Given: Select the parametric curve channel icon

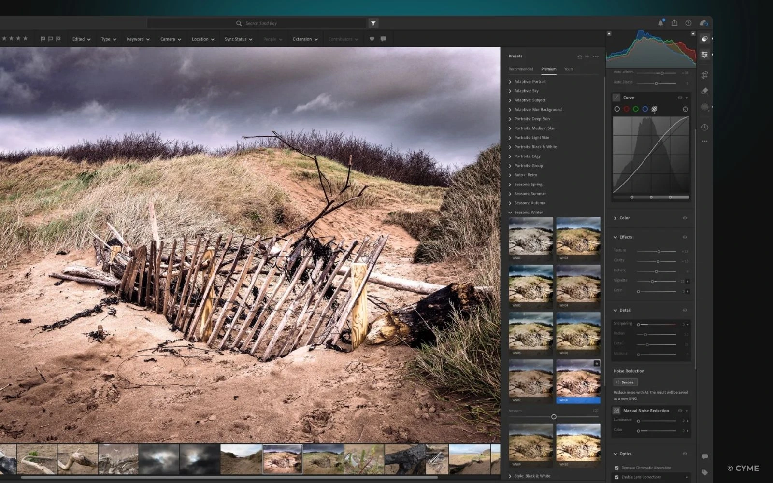Looking at the screenshot, I should tap(654, 109).
